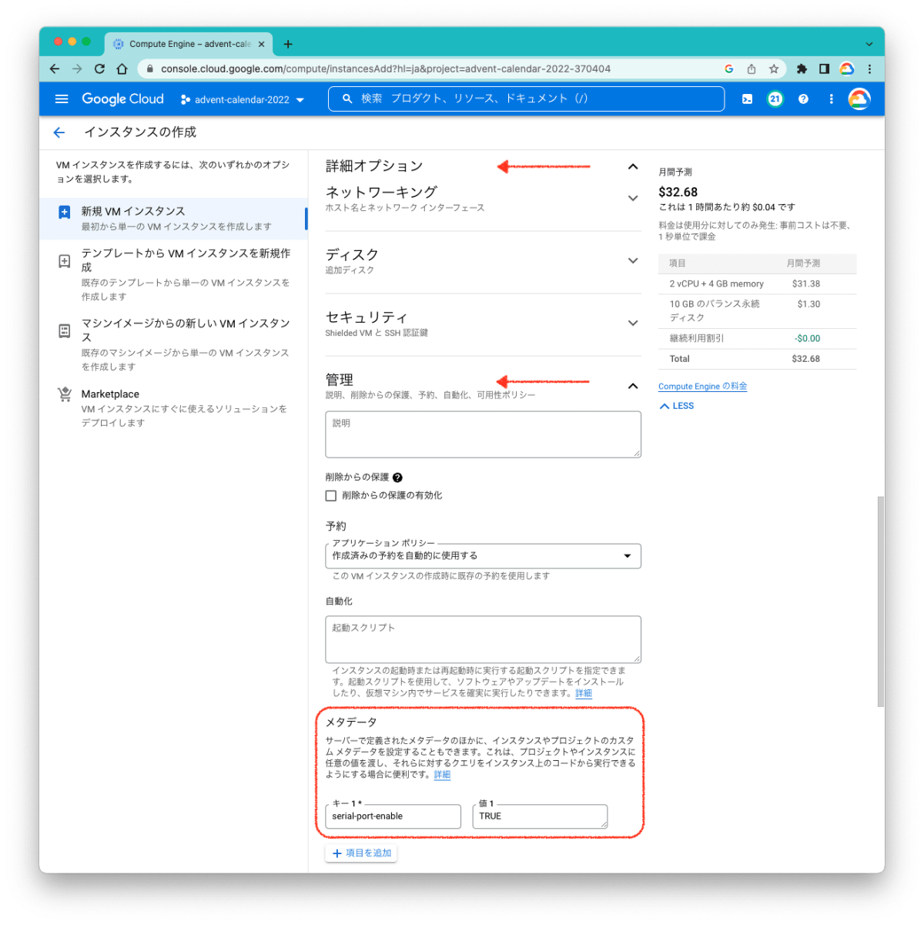Open Chrome three-dot menu
The width and height of the screenshot is (924, 925).
point(869,69)
